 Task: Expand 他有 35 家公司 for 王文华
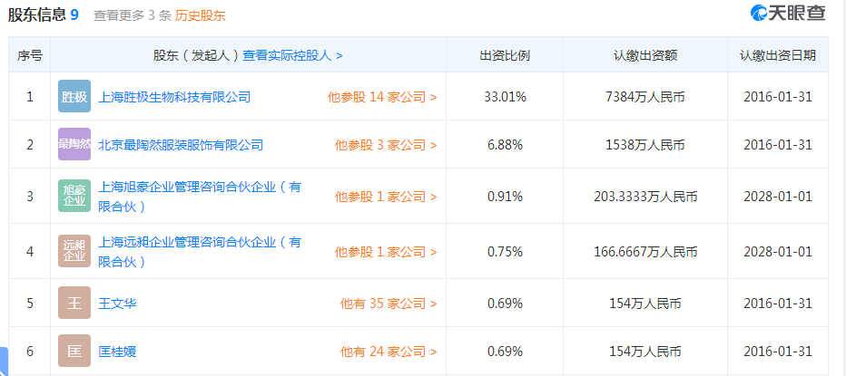click(389, 304)
